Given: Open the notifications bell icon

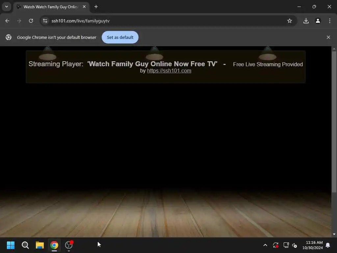Looking at the screenshot, I should 328,245.
